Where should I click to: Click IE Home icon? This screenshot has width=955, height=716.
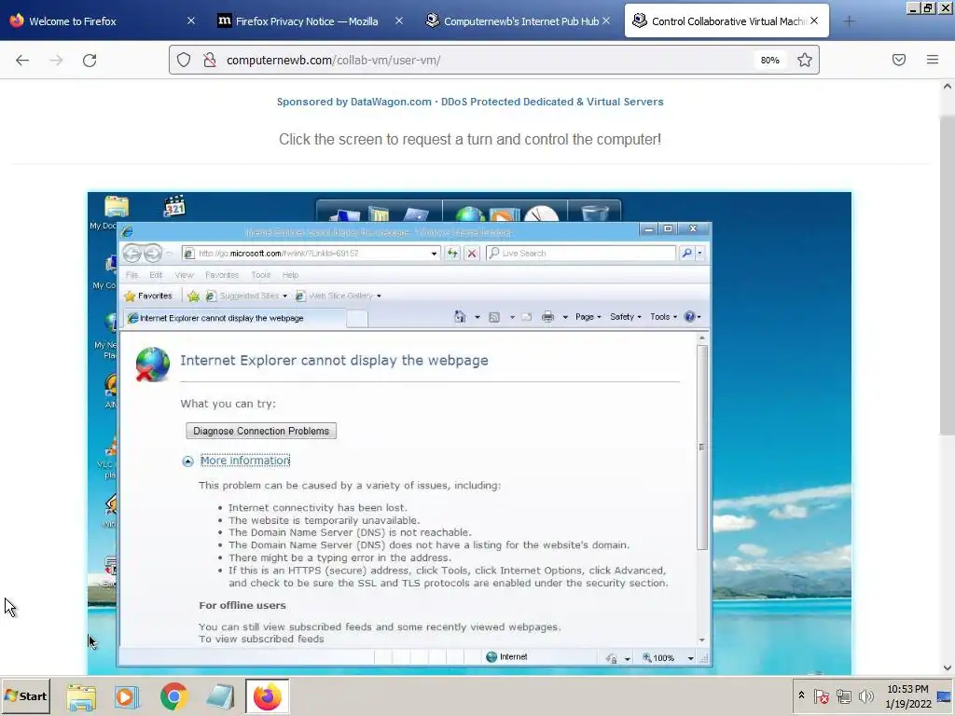[460, 317]
